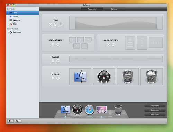Click the reset arrow icon under Icônes
Screen dimensions: 173x132
(x=58, y=78)
